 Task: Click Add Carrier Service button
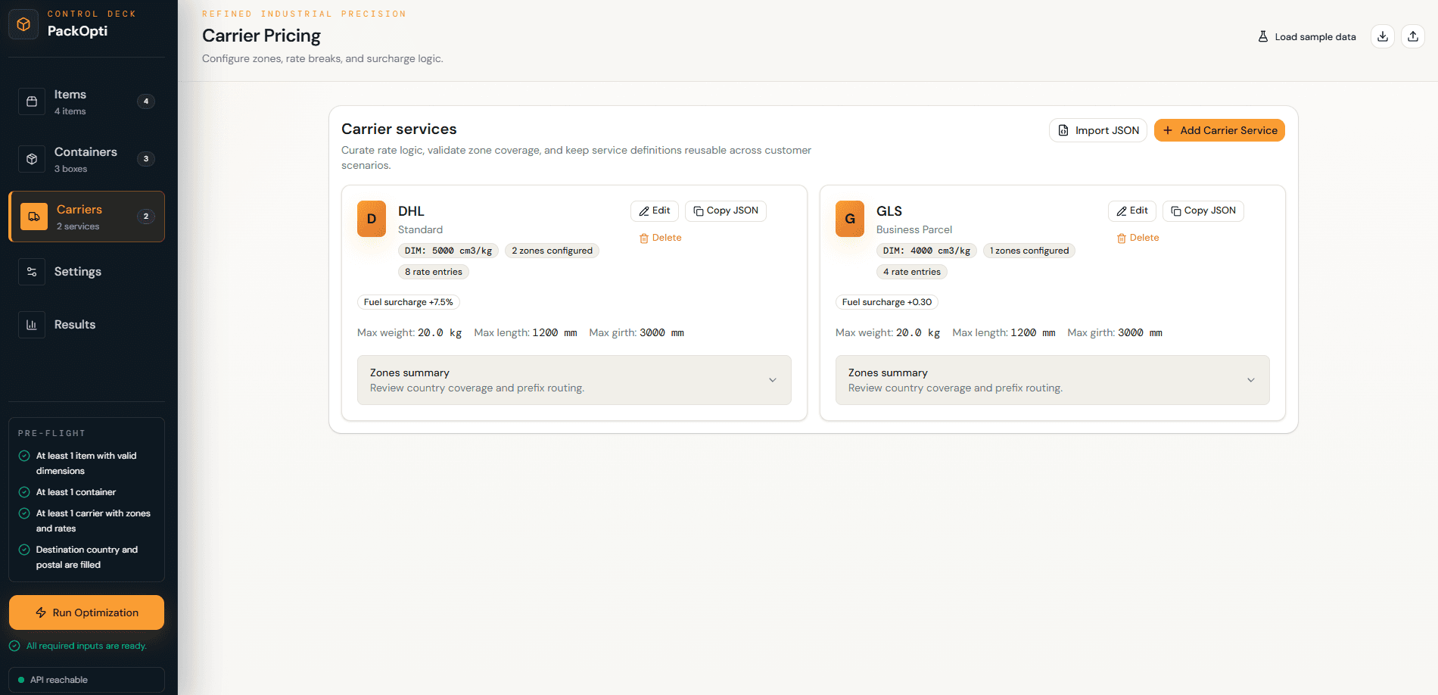[1219, 130]
